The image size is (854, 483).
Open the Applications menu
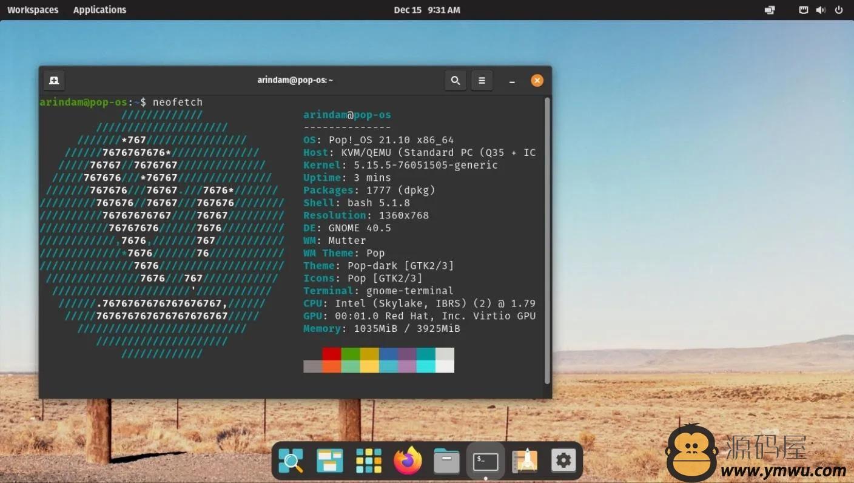[x=100, y=10]
